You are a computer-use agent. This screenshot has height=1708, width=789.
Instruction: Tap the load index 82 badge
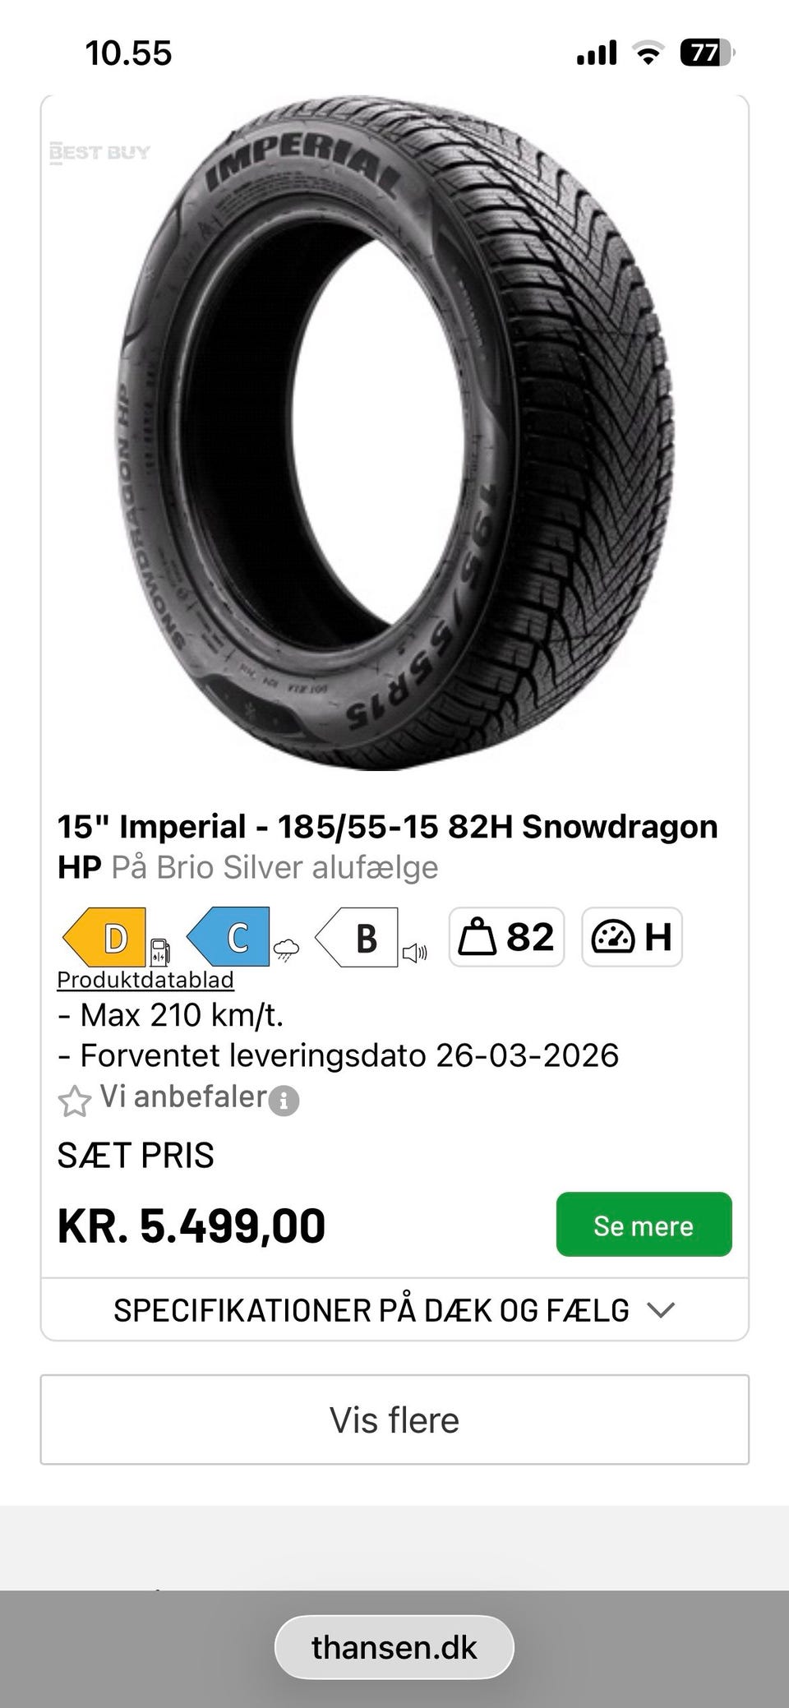506,937
